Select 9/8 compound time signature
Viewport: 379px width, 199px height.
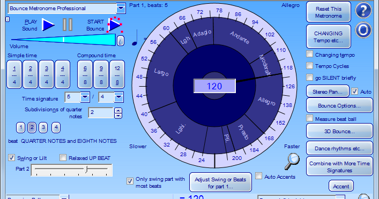coord(101,74)
